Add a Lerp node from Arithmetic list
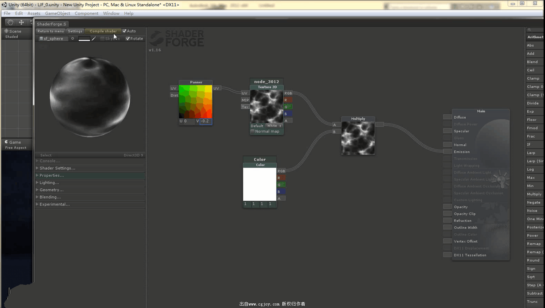The image size is (545, 308). point(534,153)
